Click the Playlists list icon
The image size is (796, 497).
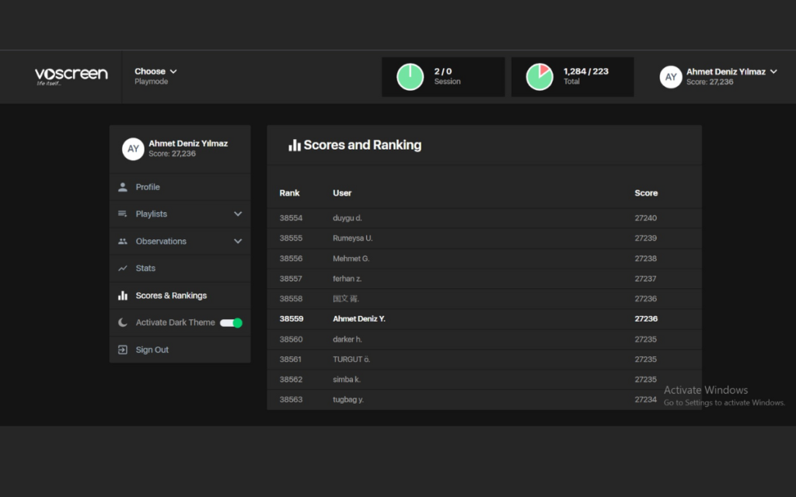123,214
